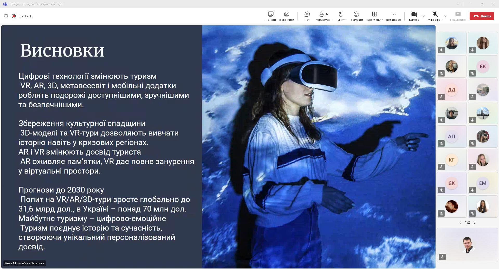Click the Поділитися share button
The height and width of the screenshot is (269, 499).
(458, 16)
